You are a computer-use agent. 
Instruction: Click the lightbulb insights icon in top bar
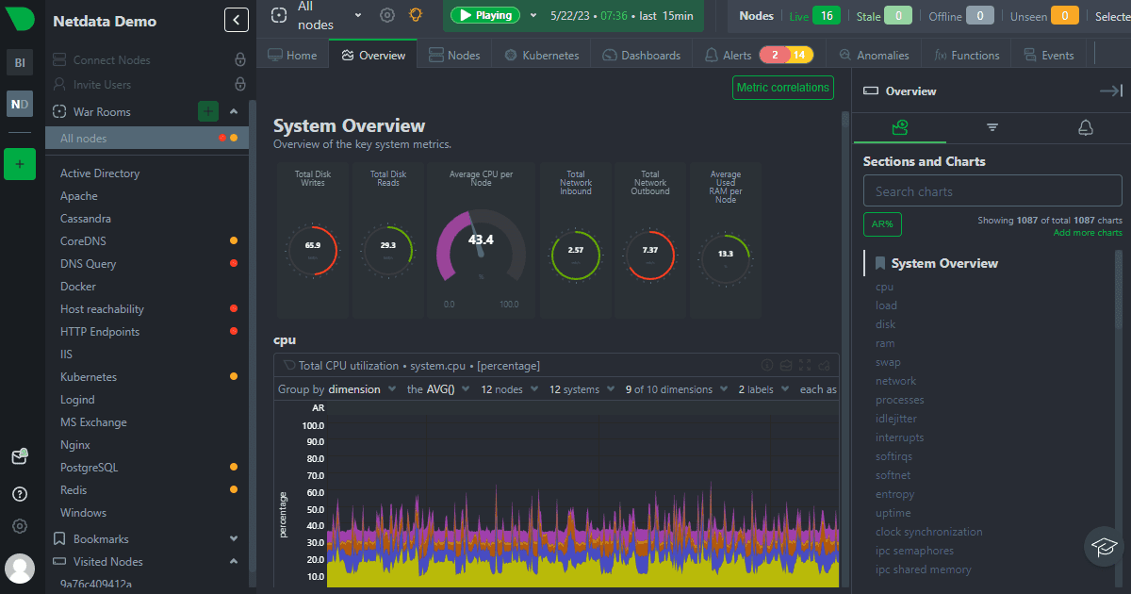coord(415,15)
